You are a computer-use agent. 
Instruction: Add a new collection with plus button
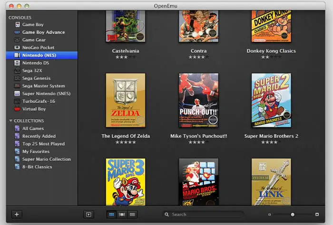[x=17, y=215]
